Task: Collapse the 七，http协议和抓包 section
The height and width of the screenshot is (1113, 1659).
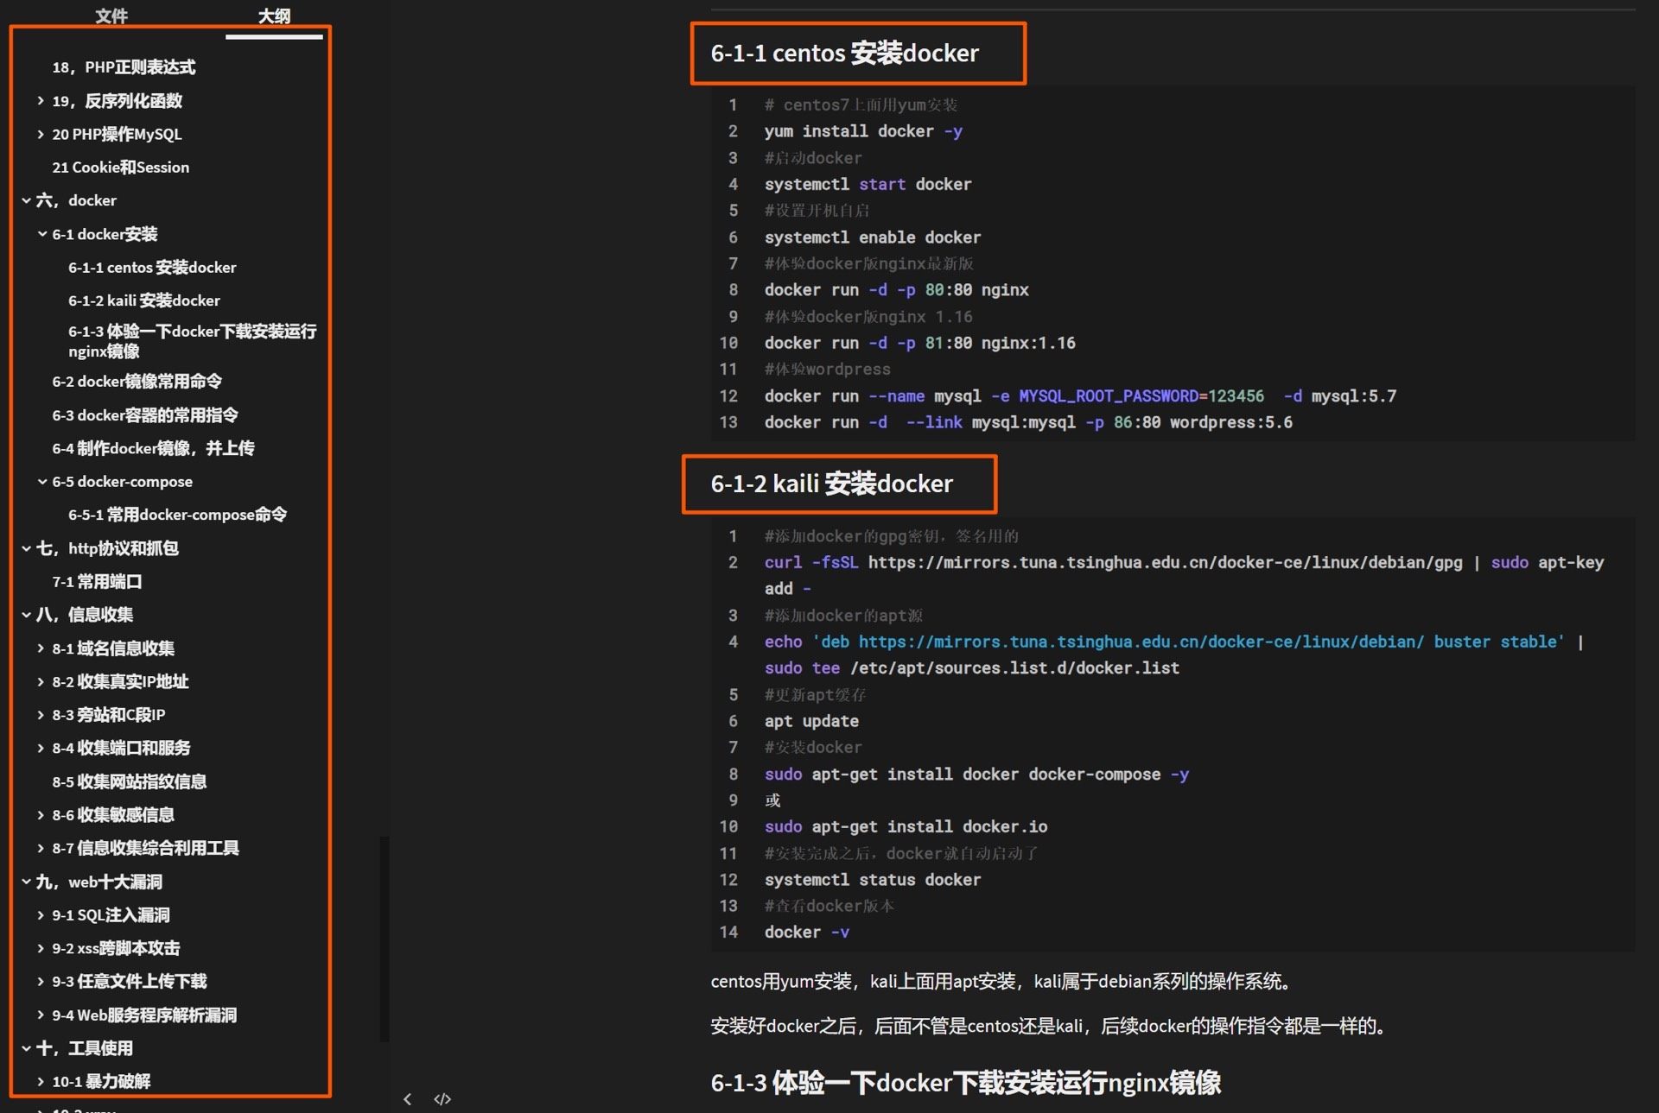Action: (x=26, y=548)
